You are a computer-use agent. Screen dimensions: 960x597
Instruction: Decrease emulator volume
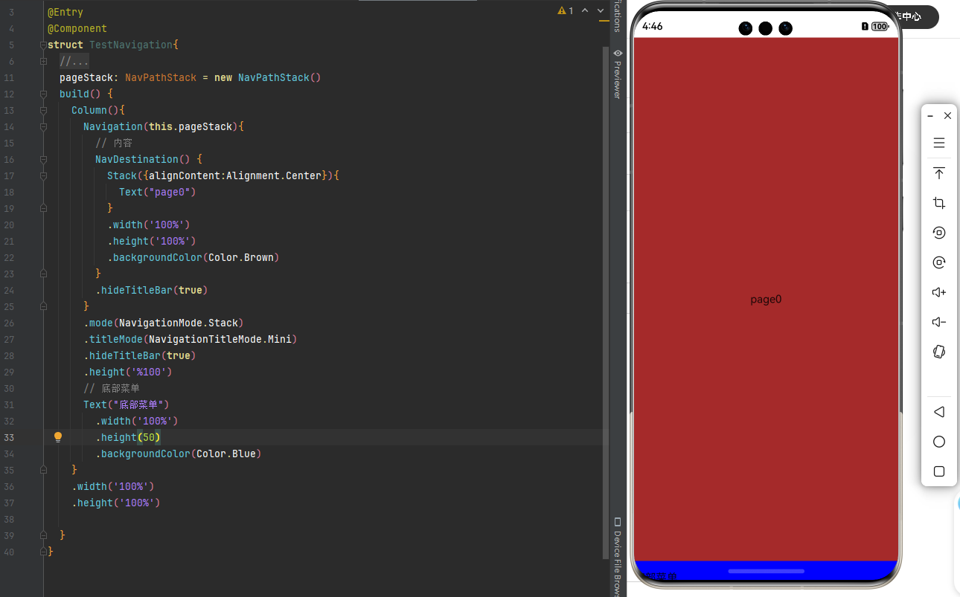939,322
